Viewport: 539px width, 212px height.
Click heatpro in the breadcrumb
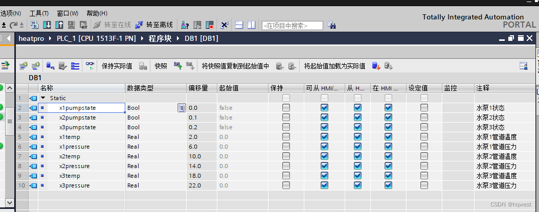tap(31, 38)
